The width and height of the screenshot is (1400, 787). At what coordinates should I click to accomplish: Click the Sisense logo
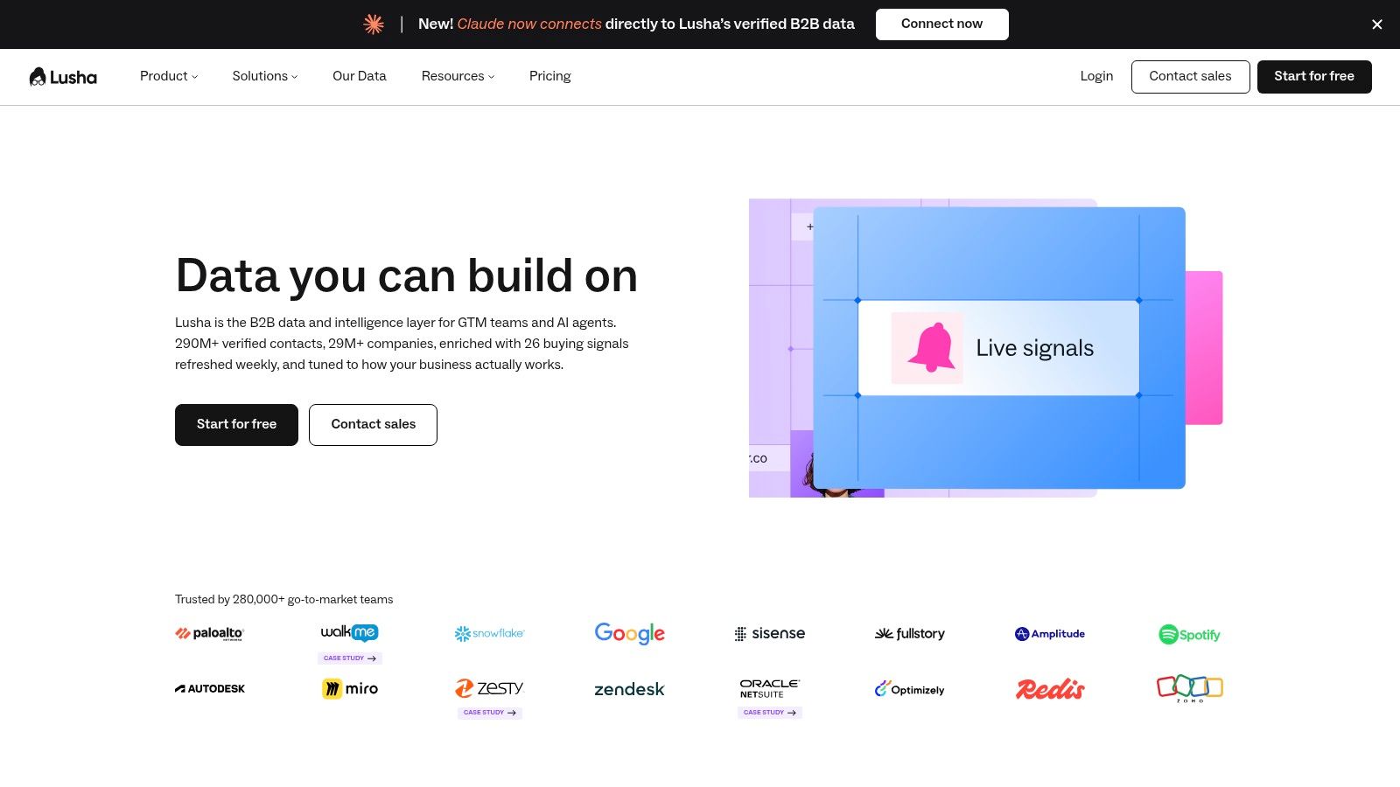770,633
